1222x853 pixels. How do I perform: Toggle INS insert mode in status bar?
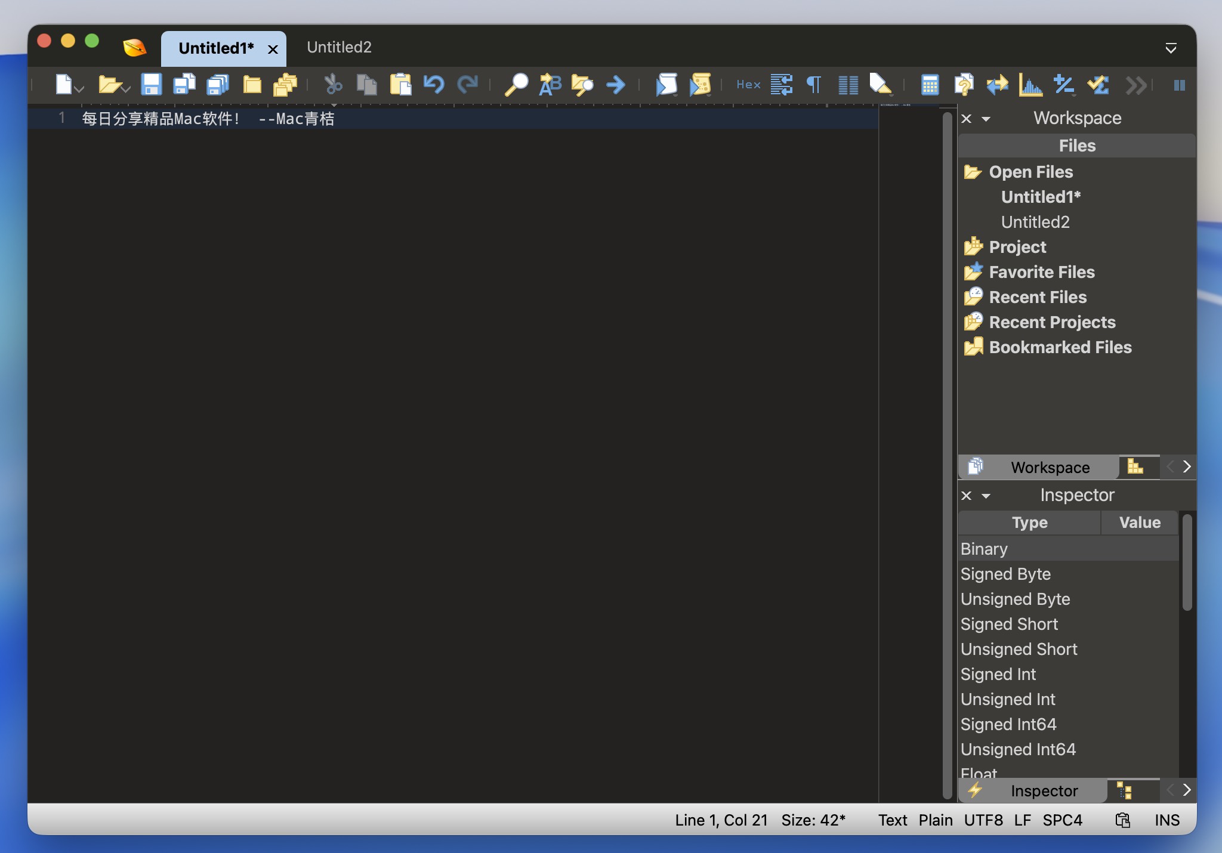[x=1167, y=820]
